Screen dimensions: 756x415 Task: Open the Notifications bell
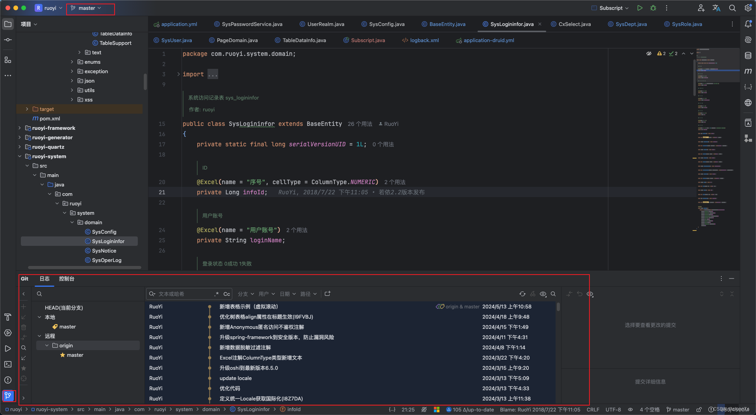(x=748, y=24)
